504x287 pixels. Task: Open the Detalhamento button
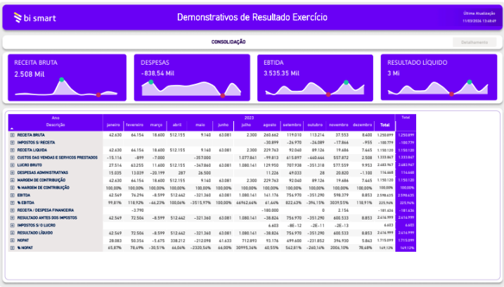point(474,42)
